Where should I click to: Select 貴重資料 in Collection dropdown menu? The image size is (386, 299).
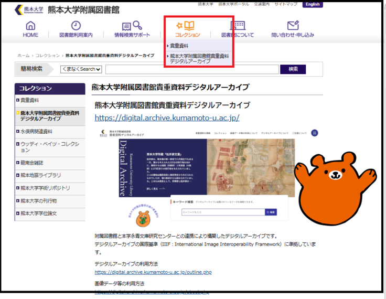coord(179,46)
